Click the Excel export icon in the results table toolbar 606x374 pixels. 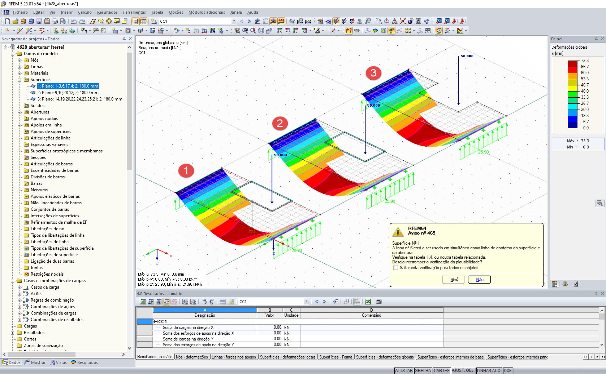click(x=368, y=302)
